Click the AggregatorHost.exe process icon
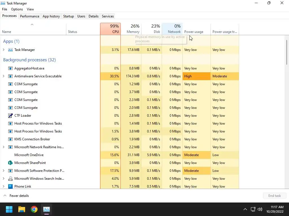This screenshot has height=216, width=289. pos(10,68)
